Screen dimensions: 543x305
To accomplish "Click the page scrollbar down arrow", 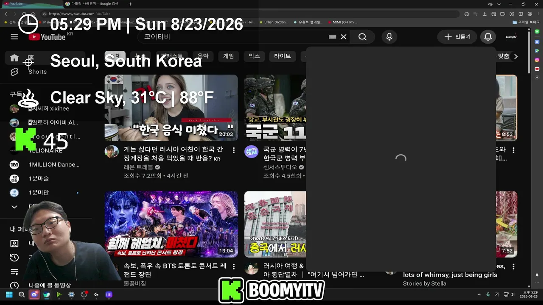I will tap(528, 286).
